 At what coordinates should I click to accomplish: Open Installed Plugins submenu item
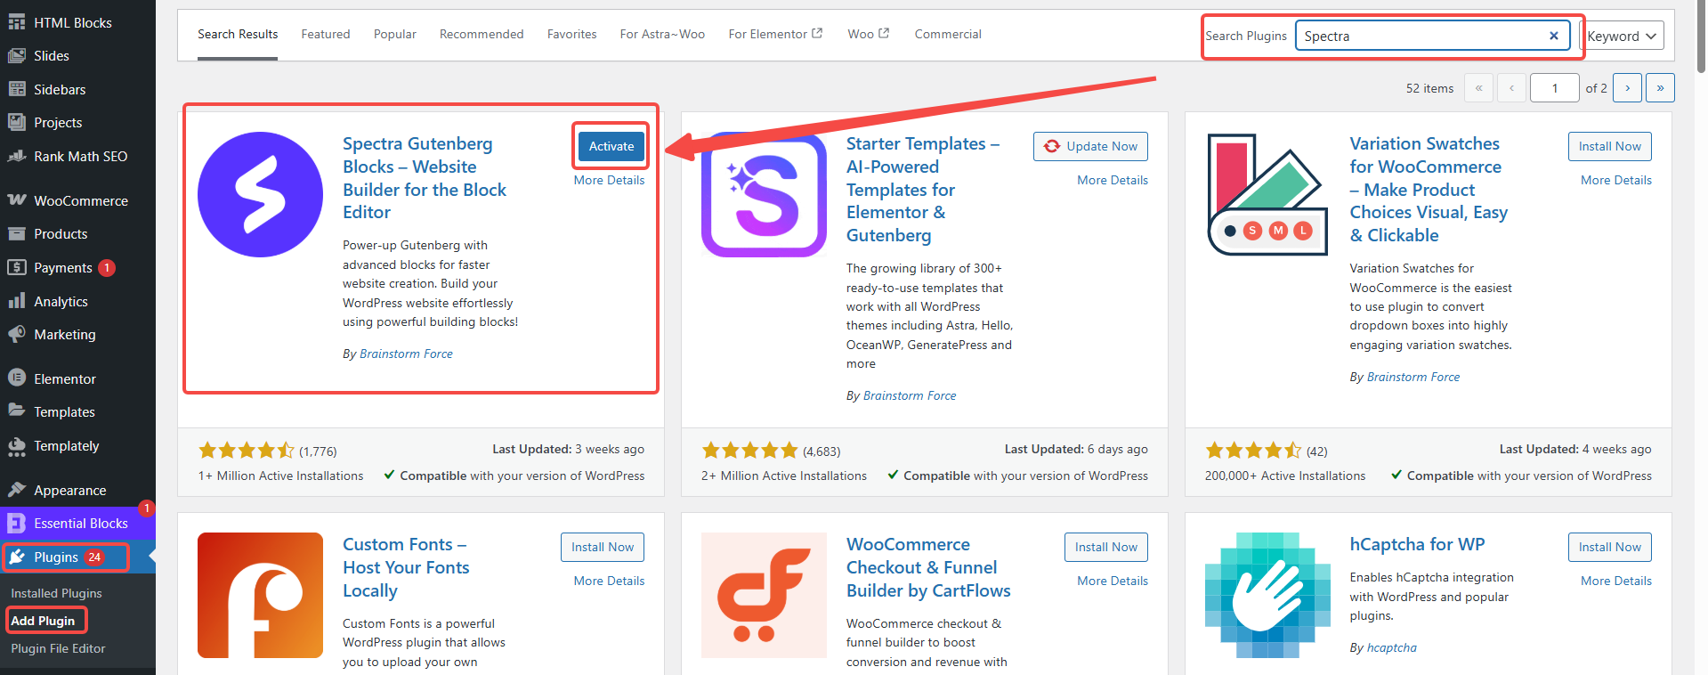[x=56, y=593]
